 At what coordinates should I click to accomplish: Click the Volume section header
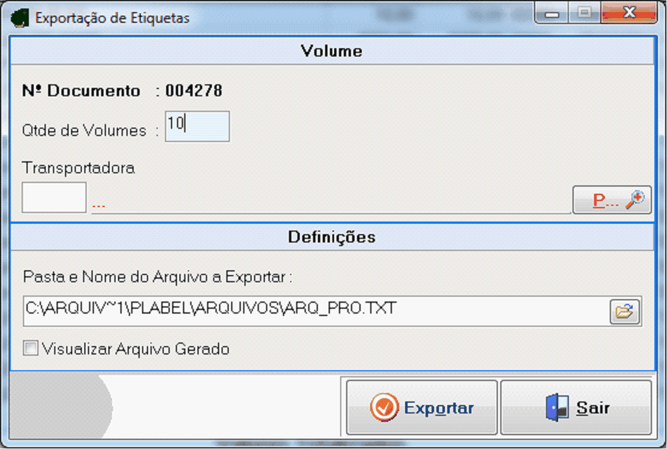[x=332, y=51]
